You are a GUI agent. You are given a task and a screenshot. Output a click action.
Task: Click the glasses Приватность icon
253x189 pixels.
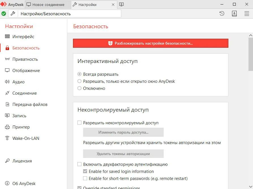pyautogui.click(x=7, y=59)
